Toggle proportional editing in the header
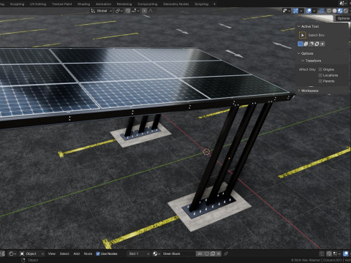This screenshot has width=351, height=263. coord(144,11)
